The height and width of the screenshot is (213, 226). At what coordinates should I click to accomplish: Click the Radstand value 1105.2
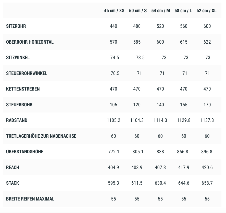114,120
